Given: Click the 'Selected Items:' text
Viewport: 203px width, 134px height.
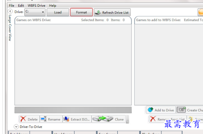Looking at the screenshot, I should 93,20.
